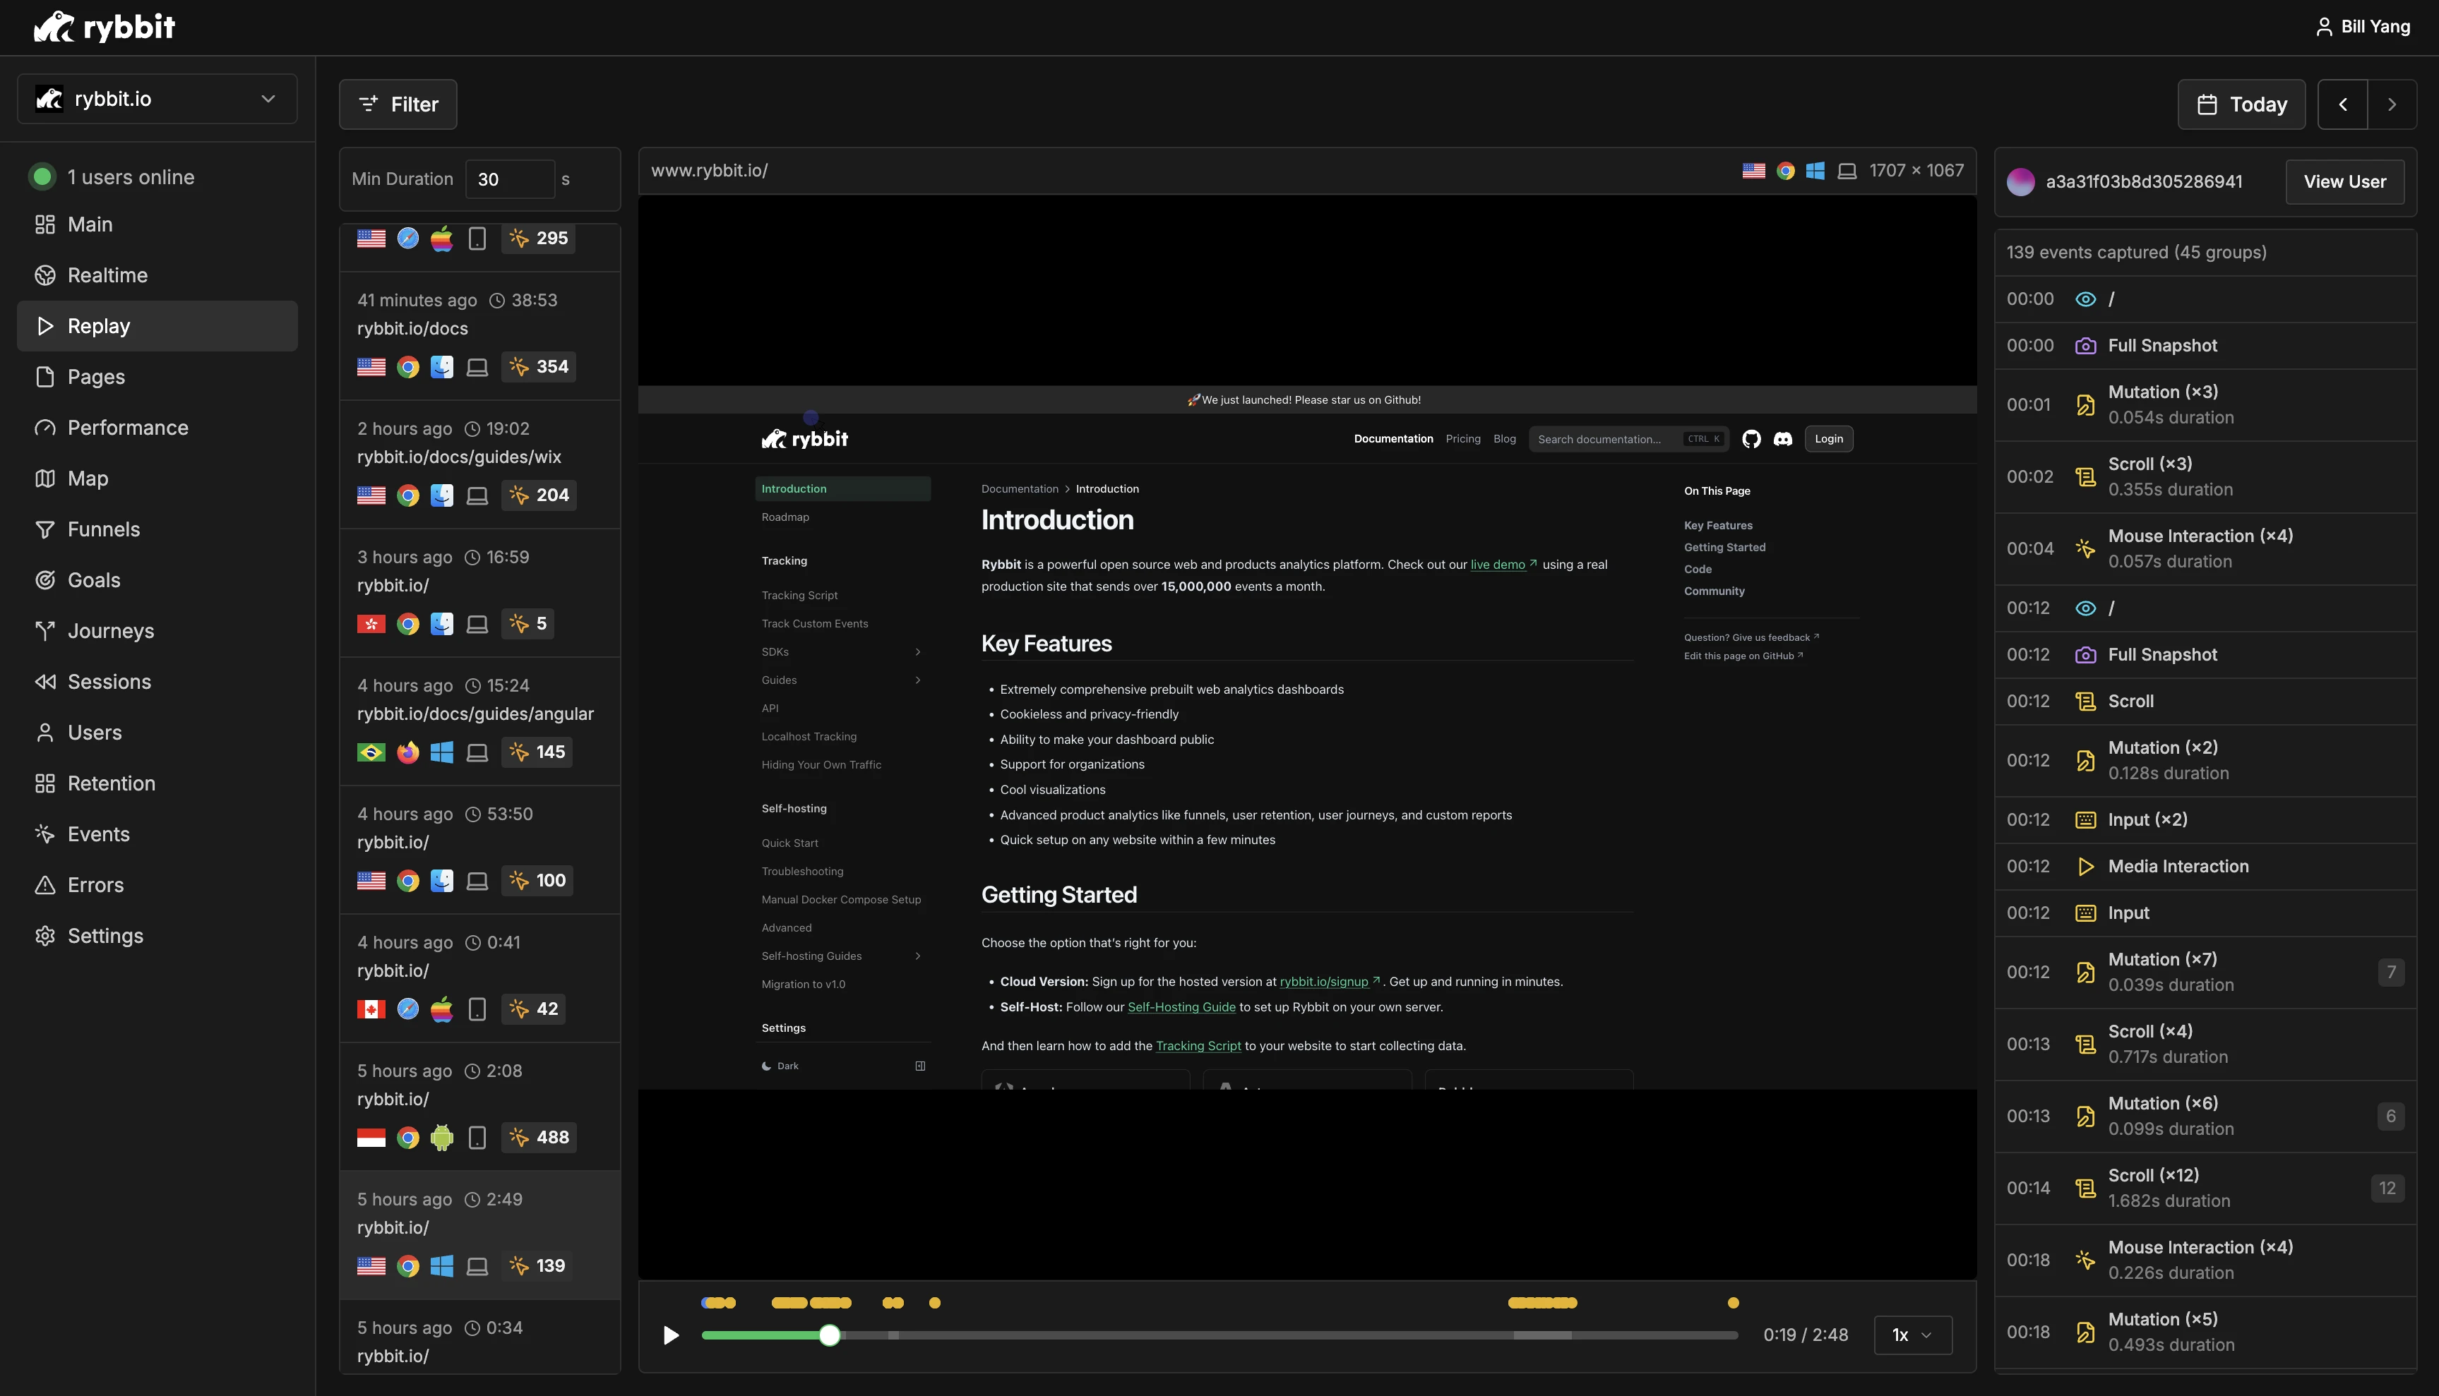Viewport: 2439px width, 1396px height.
Task: Open the Filter options
Action: point(398,104)
